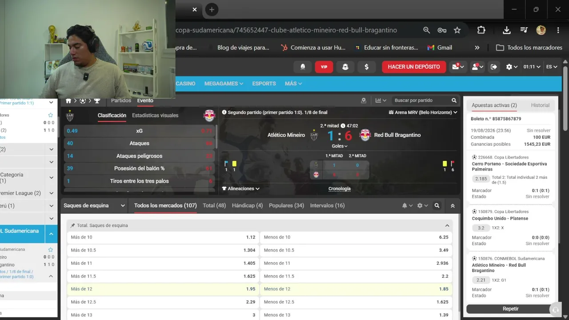Click the search magnifier in Buscar por partido
Viewport: 569px width, 320px height.
click(454, 100)
